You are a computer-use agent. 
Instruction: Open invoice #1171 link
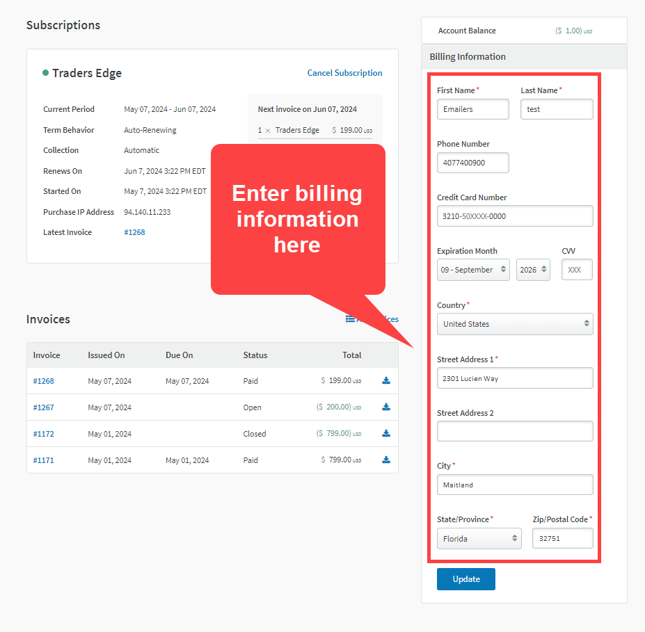point(44,460)
